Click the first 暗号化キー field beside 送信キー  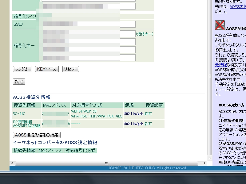point(89,34)
